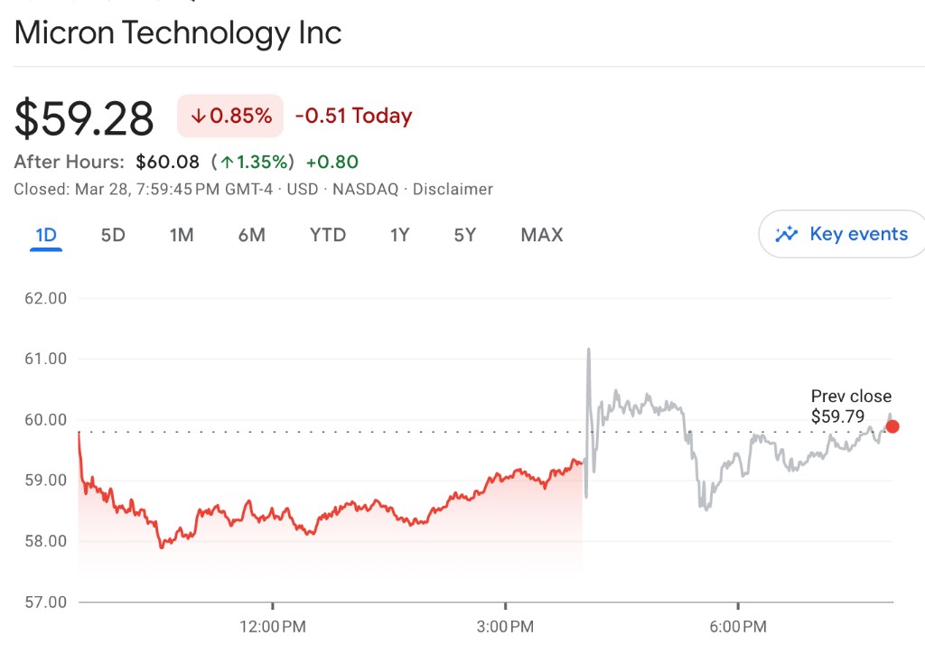
Task: Open the Disclaimer link
Action: pos(453,190)
